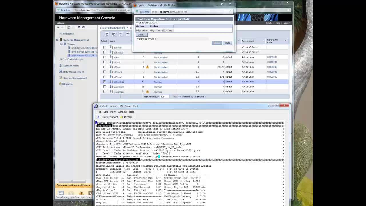Viewport: 366px width, 206px height.
Task: Tick the checkbox for b750ns1
Action: click(104, 77)
